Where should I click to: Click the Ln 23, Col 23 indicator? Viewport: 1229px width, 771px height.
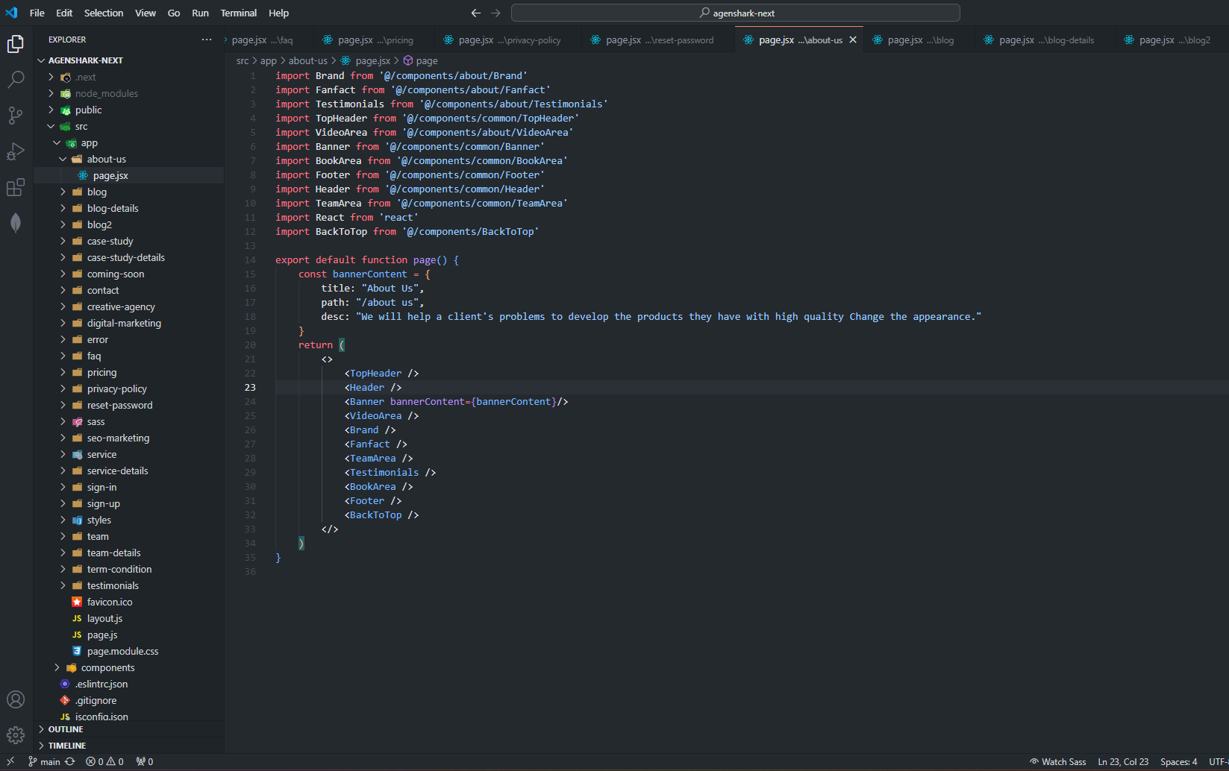pyautogui.click(x=1123, y=761)
